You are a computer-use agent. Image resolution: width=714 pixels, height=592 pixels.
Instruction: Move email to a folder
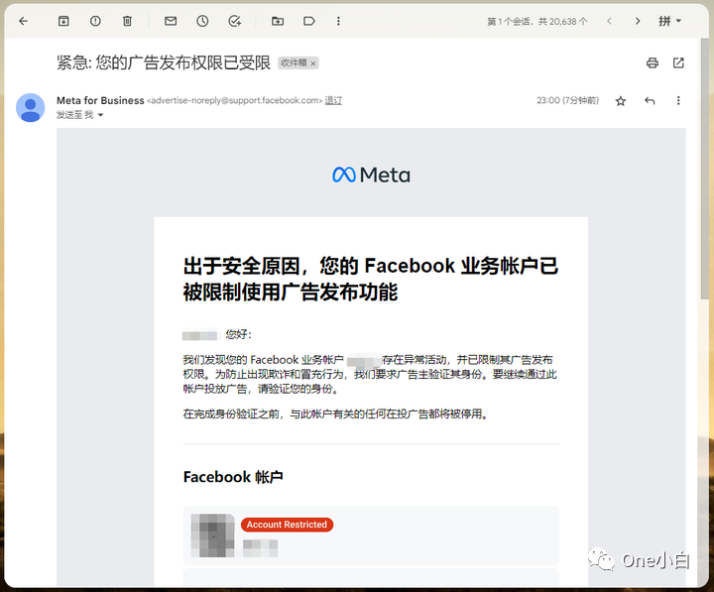tap(278, 21)
